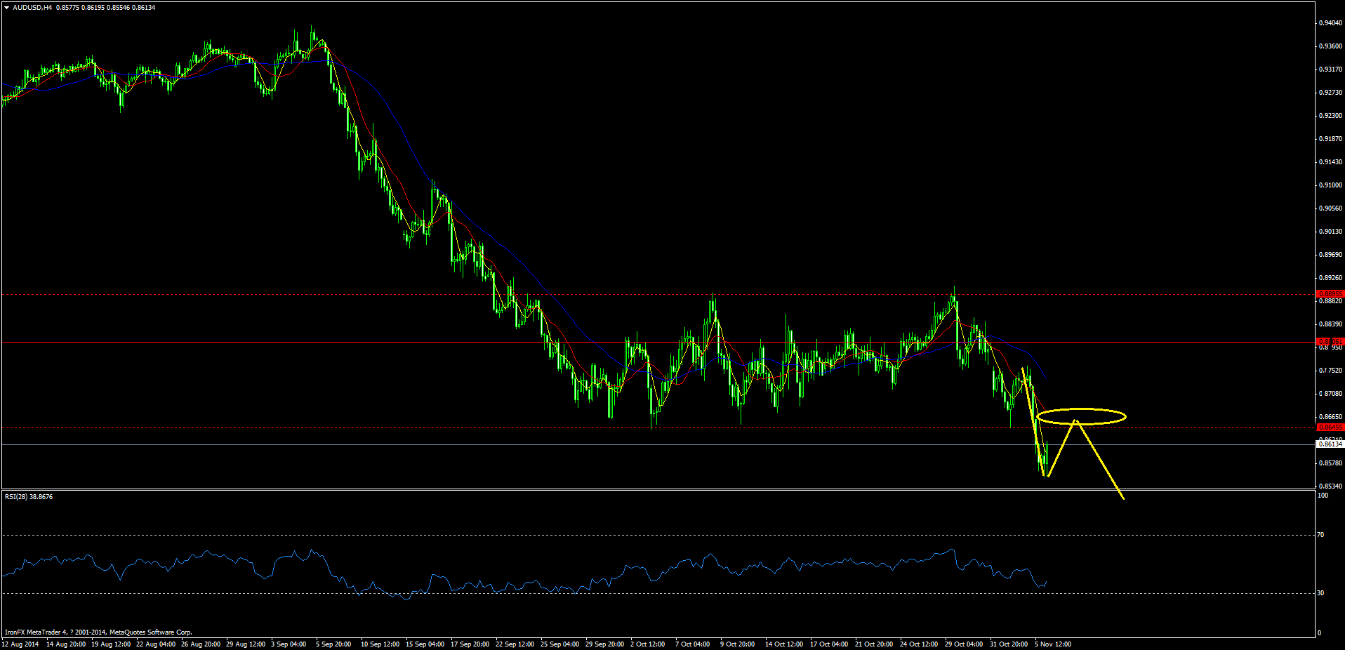Screen dimensions: 1345x650
Task: Select the 0.85340 price axis label
Action: [x=1330, y=486]
